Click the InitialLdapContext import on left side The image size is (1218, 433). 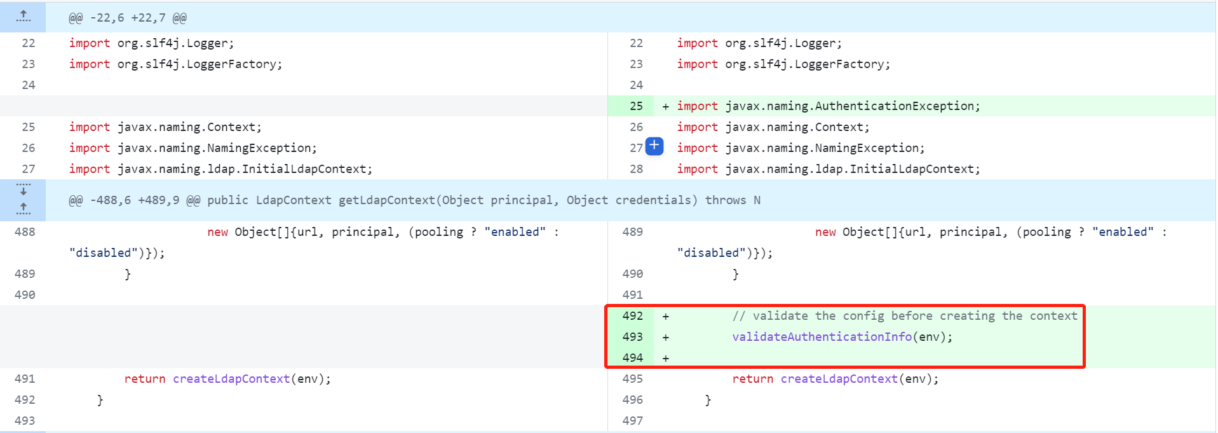[220, 169]
